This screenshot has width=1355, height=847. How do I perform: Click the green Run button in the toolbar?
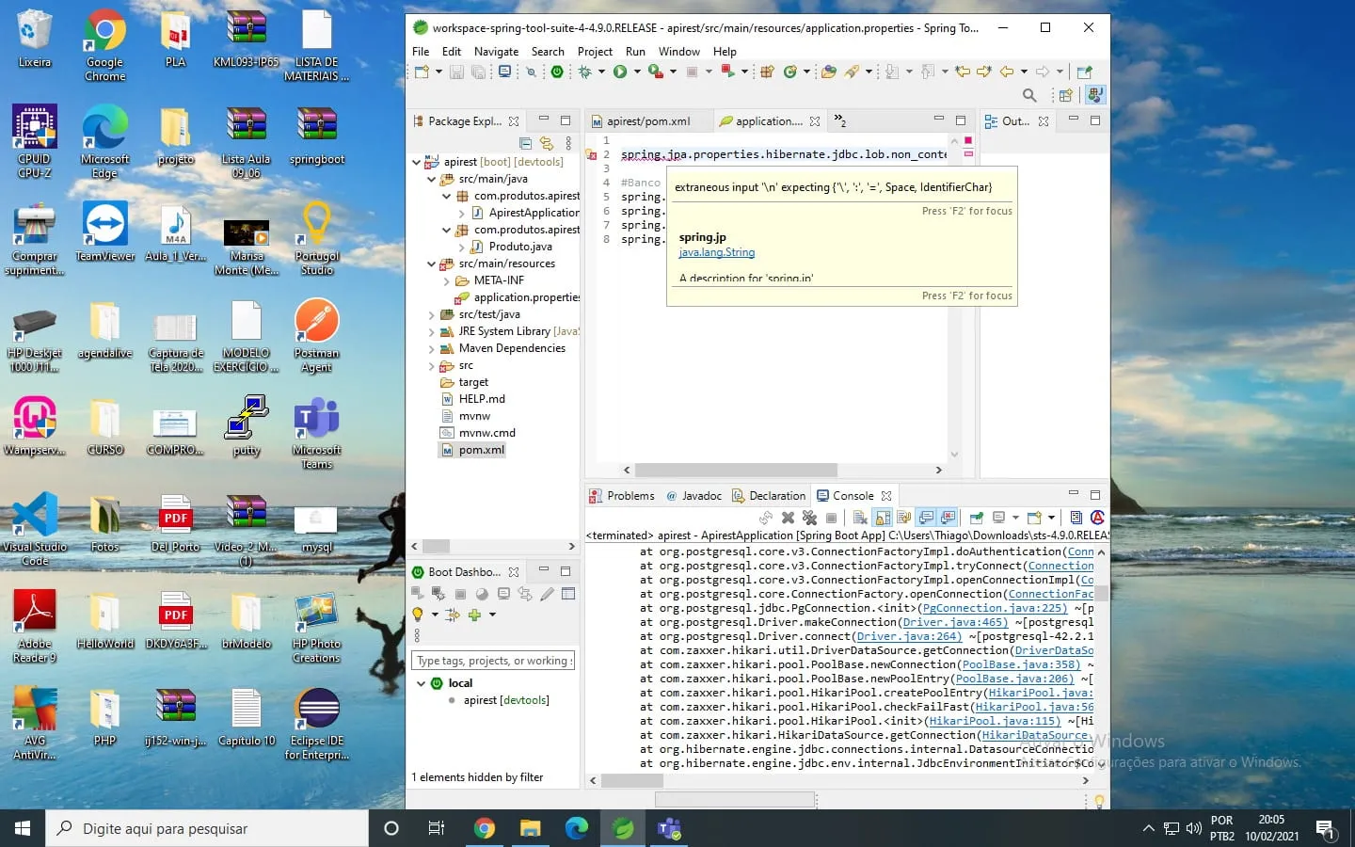(x=619, y=72)
